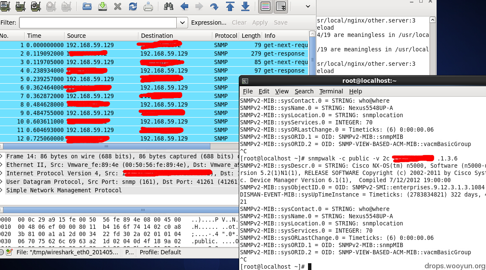Restart the running capture icon
Image resolution: width=486 pixels, height=270 pixels.
(66, 6)
